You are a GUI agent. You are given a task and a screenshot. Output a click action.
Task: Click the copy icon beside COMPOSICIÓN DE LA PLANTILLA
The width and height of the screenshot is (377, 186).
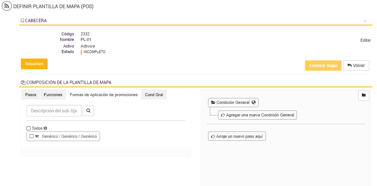coord(23,83)
